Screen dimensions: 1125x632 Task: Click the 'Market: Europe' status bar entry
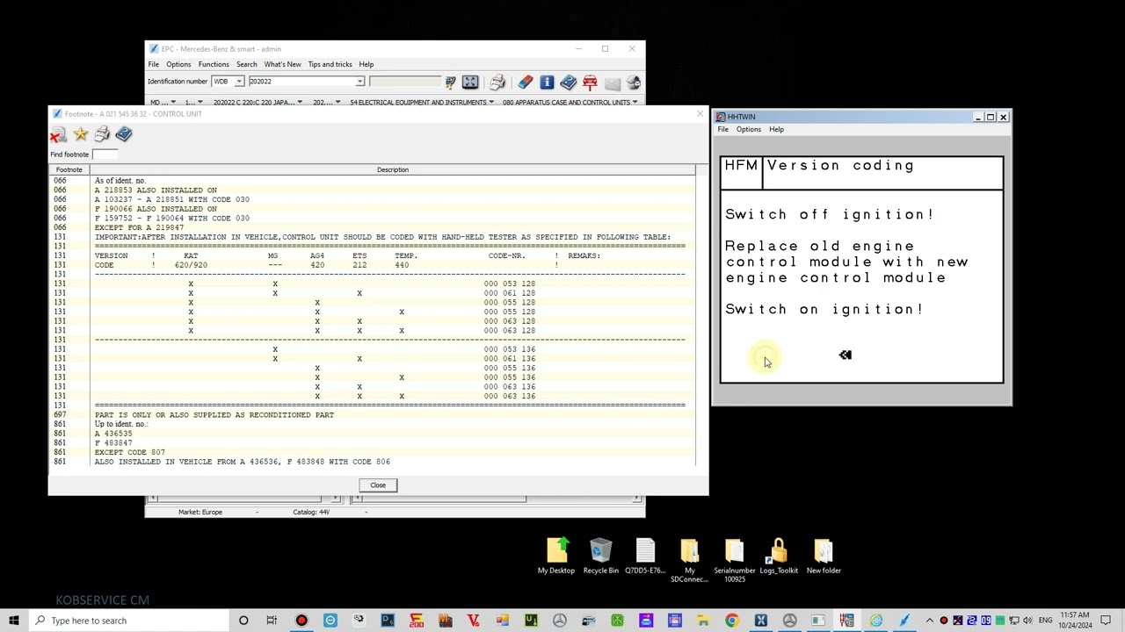point(200,512)
